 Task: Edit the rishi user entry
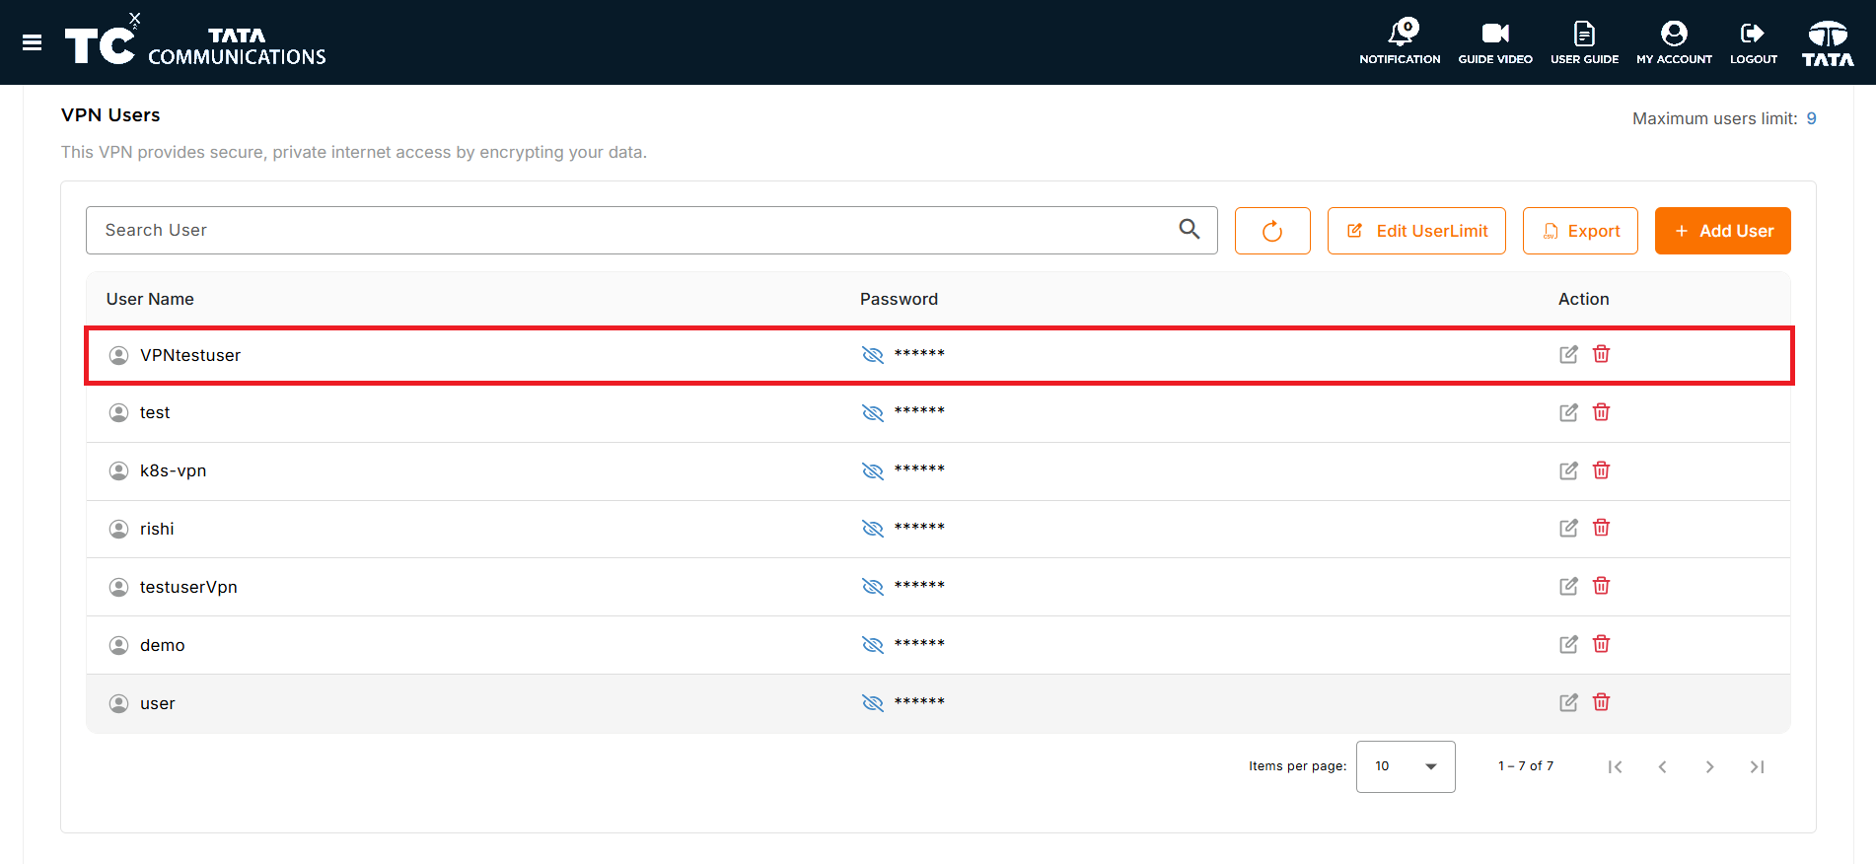click(1568, 528)
